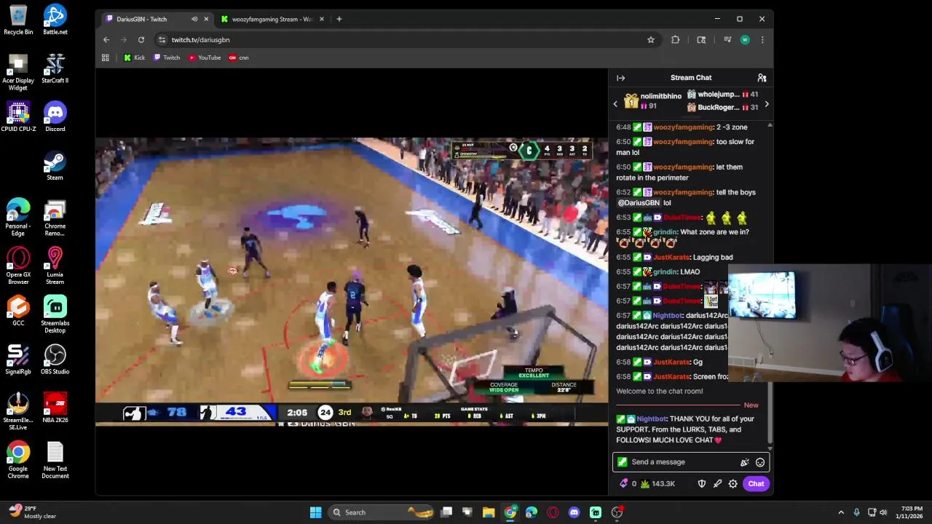Open Chrome extensions puzzle icon

coord(675,40)
